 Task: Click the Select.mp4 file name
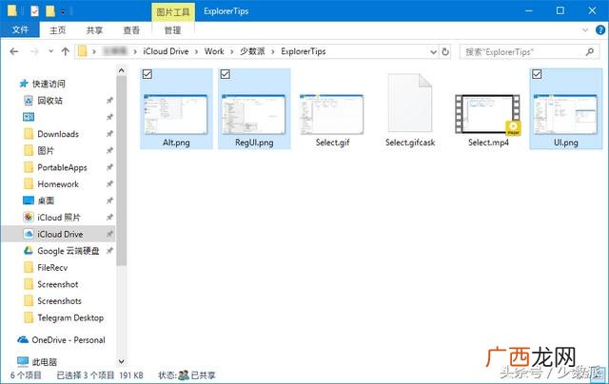point(488,143)
